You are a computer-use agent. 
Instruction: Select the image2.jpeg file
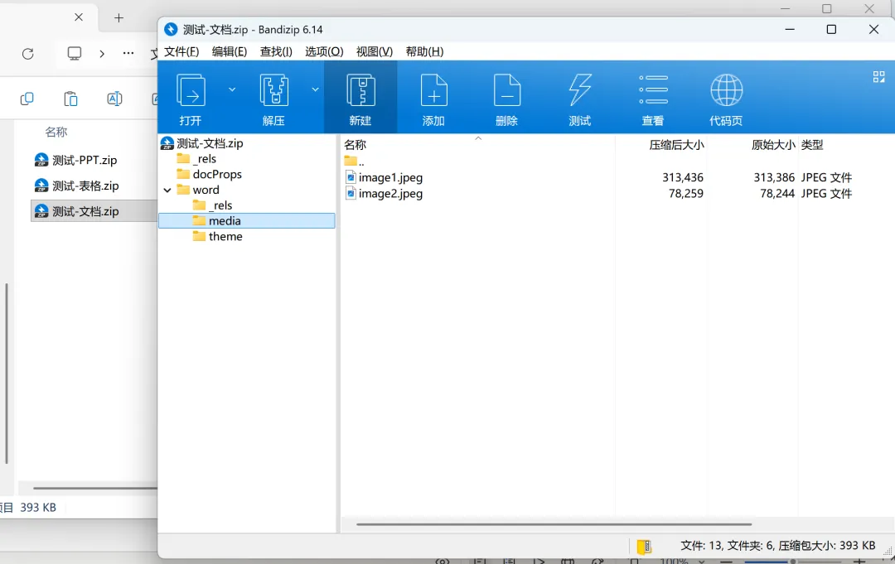click(390, 193)
